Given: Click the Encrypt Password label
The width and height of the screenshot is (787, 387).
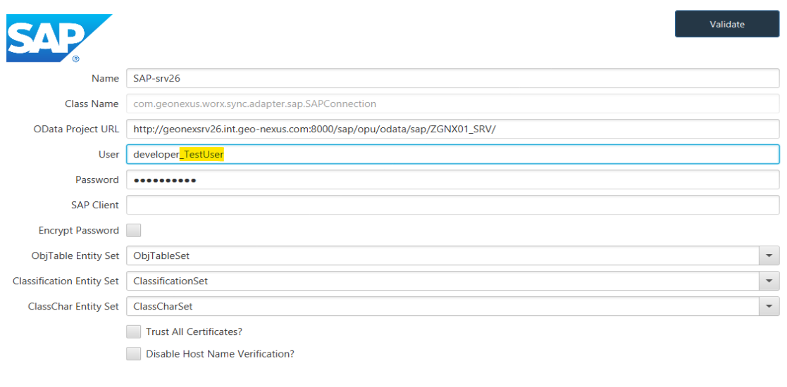Looking at the screenshot, I should tap(79, 231).
